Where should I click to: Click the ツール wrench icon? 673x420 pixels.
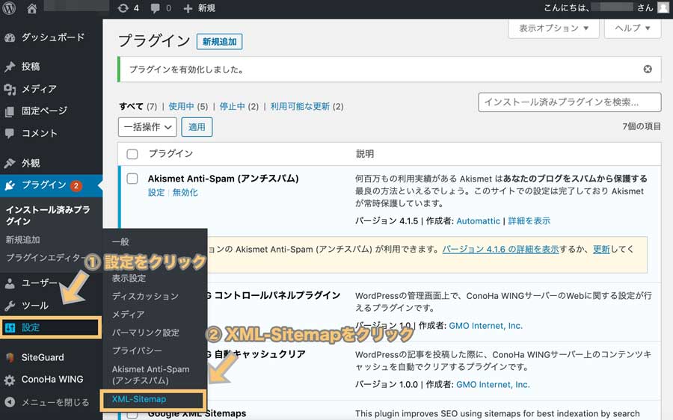(x=10, y=306)
